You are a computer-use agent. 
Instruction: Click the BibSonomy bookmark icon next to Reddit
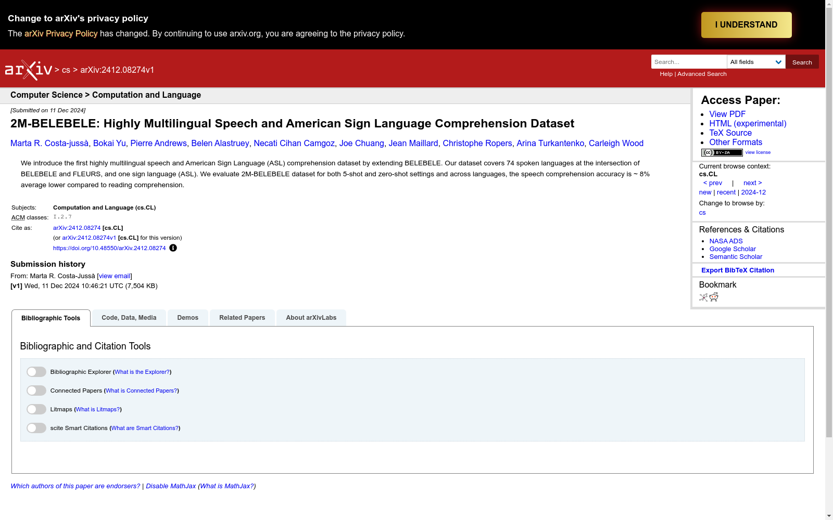pyautogui.click(x=703, y=297)
